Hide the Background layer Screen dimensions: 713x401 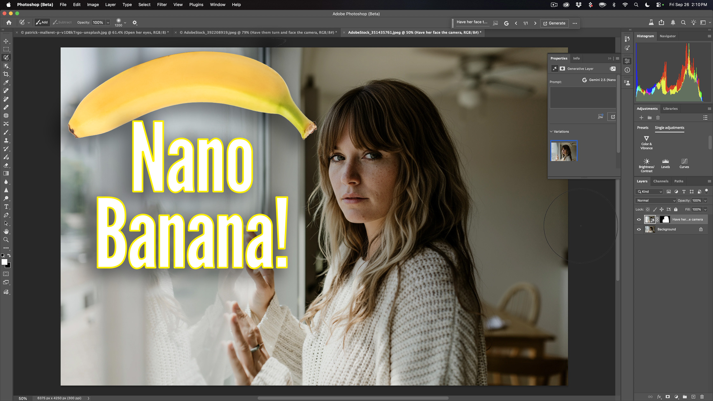point(639,229)
